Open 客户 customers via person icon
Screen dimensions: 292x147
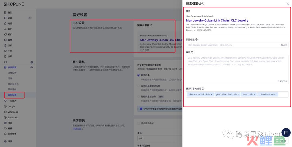(x=5, y=29)
